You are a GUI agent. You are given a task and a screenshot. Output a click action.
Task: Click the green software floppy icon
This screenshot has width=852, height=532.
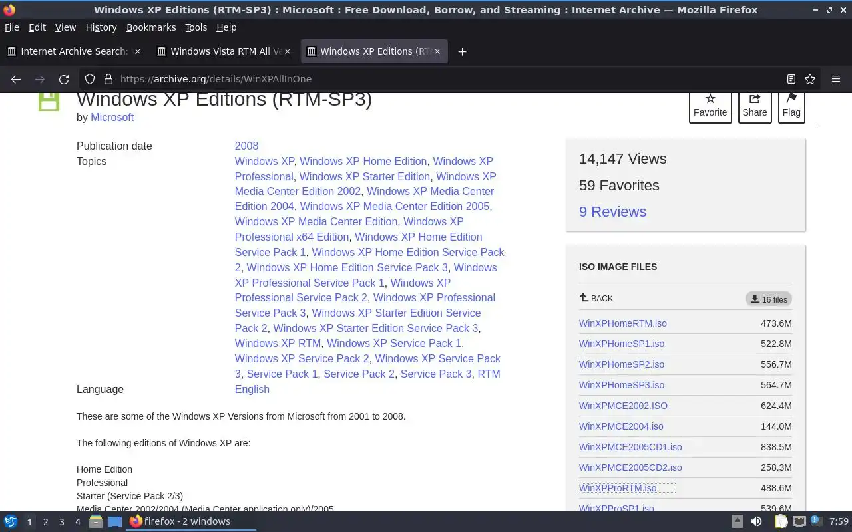coord(49,100)
